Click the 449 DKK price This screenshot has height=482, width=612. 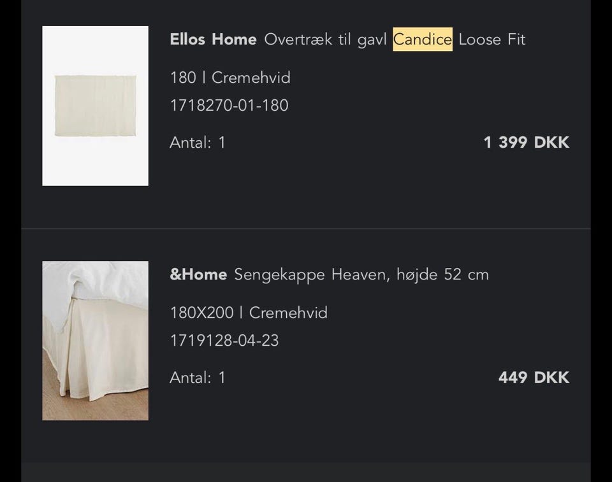click(534, 378)
